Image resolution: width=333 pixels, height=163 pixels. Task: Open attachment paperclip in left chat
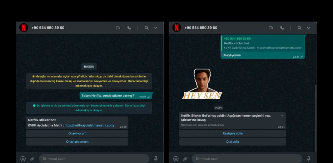click(32, 159)
